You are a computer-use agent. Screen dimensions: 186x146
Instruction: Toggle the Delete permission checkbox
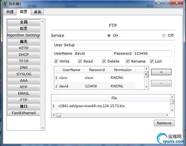coord(104,61)
